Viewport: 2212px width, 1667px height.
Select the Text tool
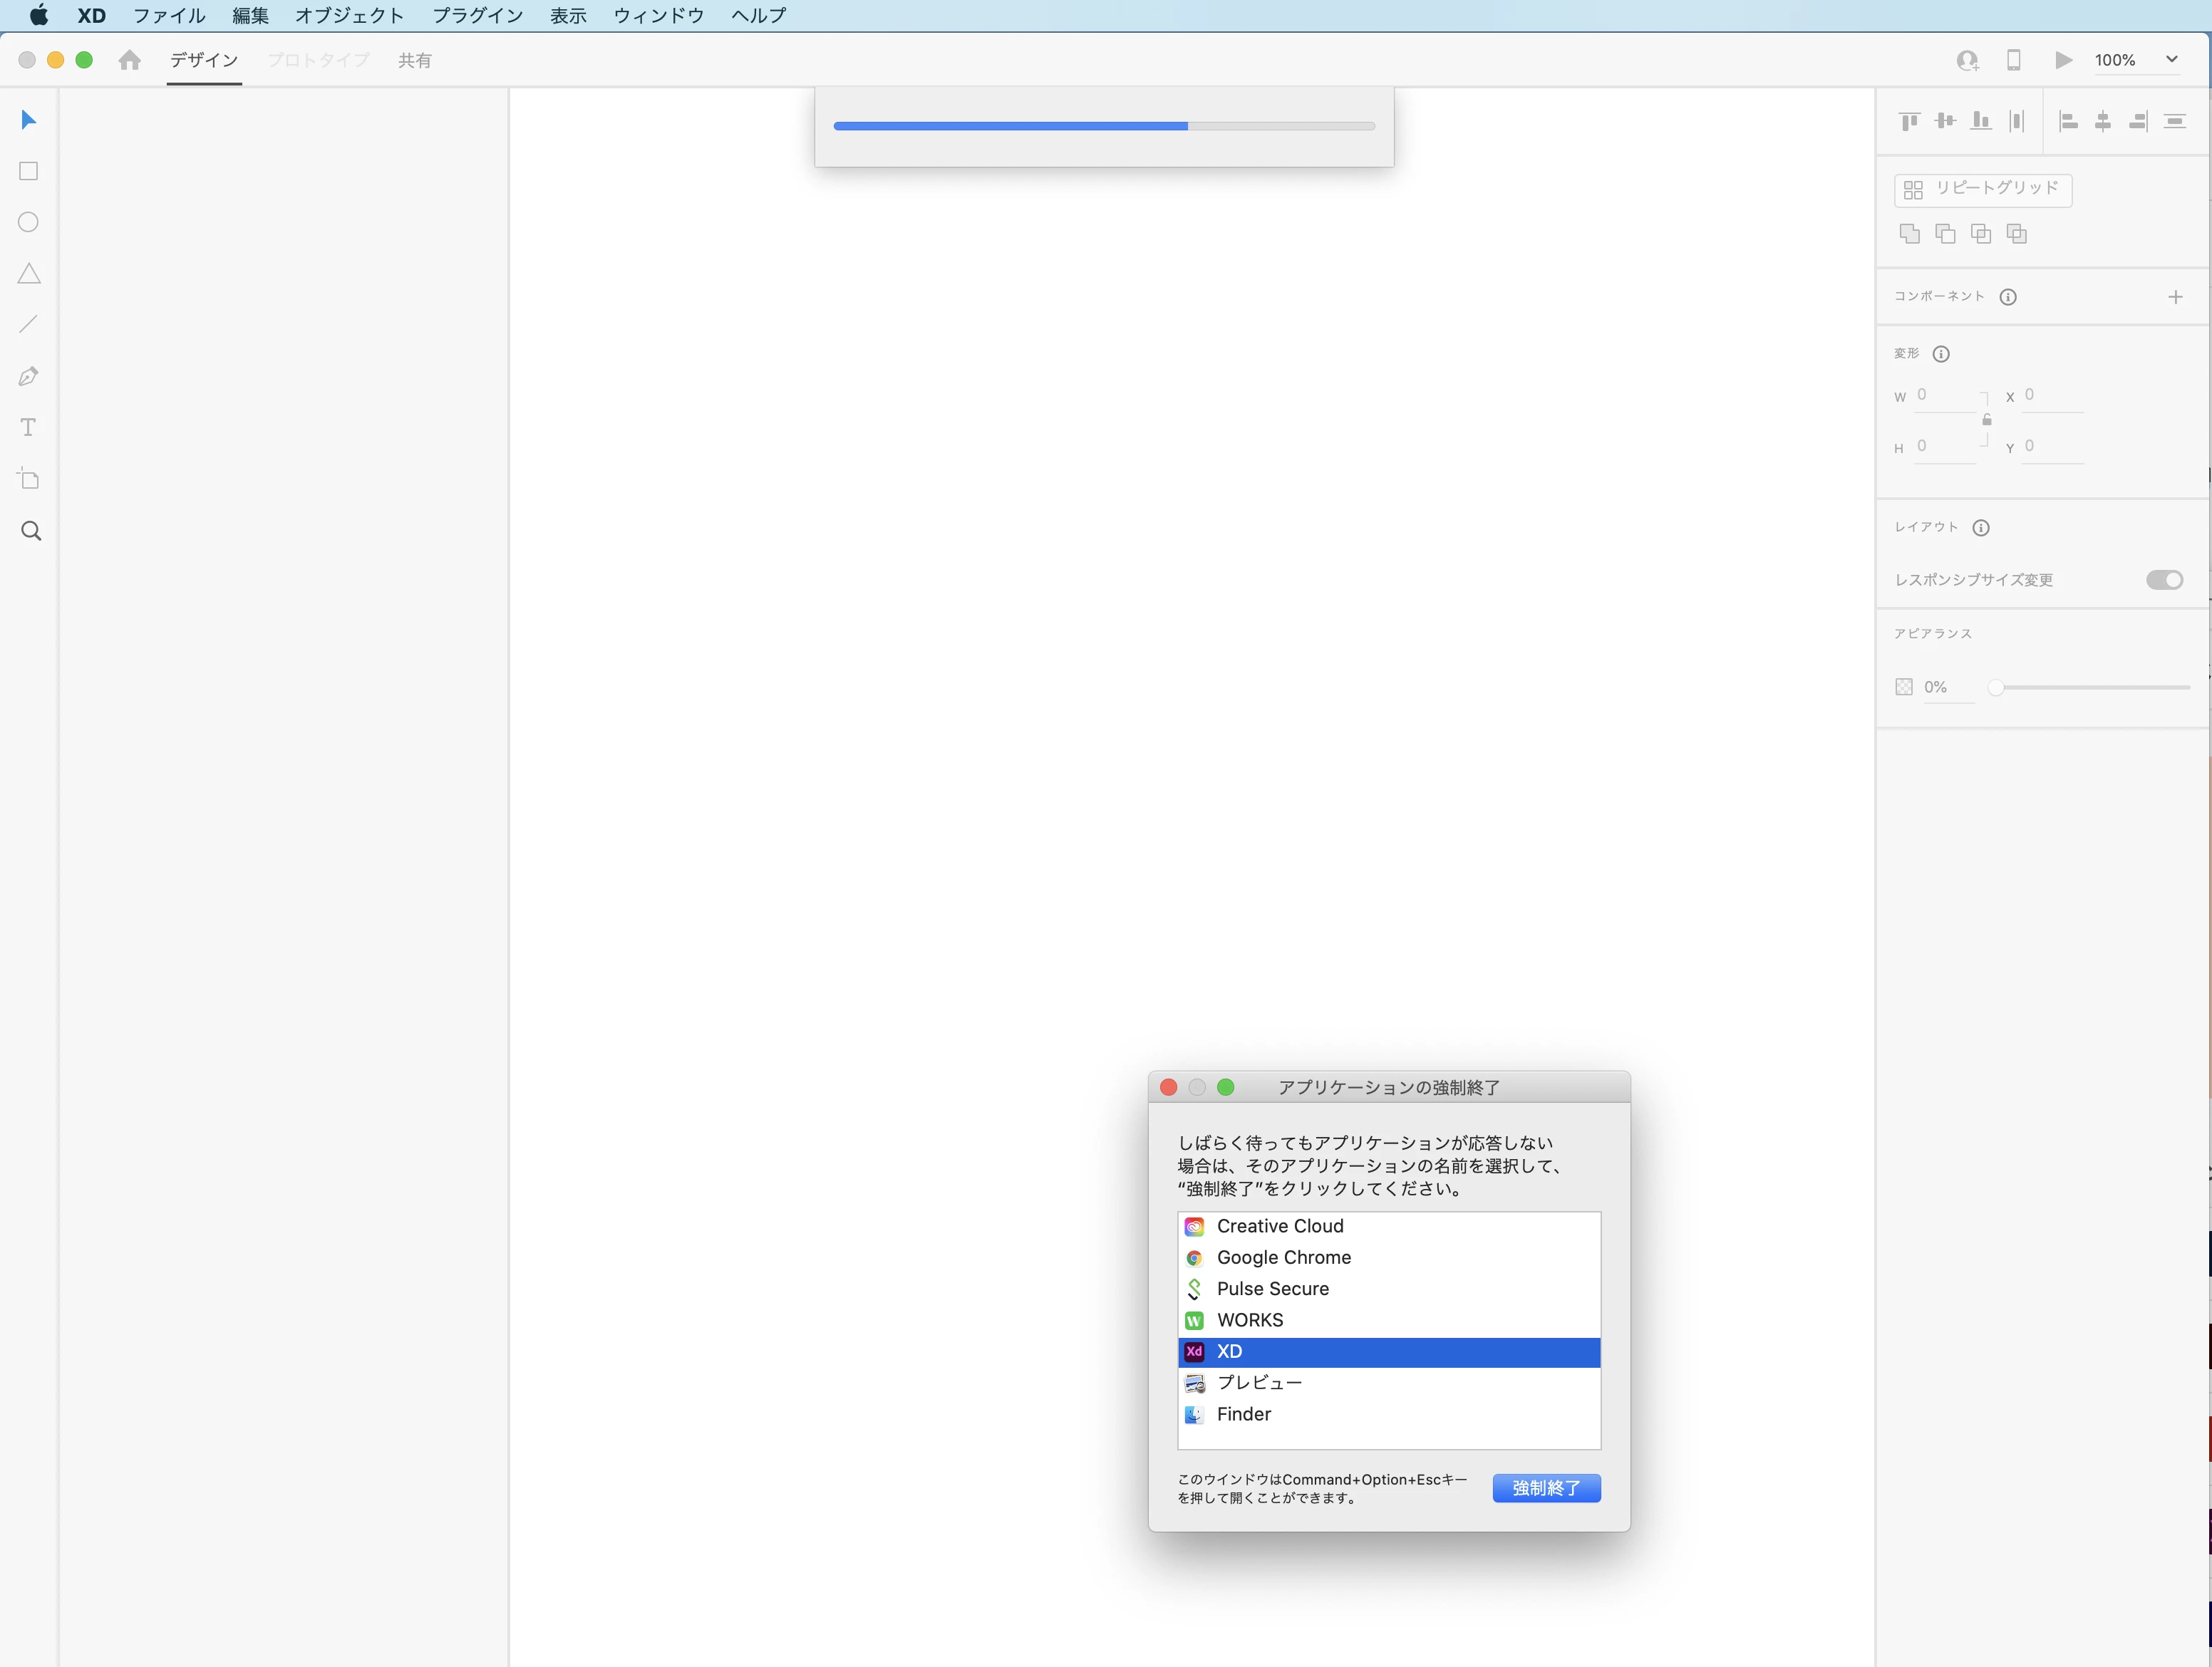29,427
